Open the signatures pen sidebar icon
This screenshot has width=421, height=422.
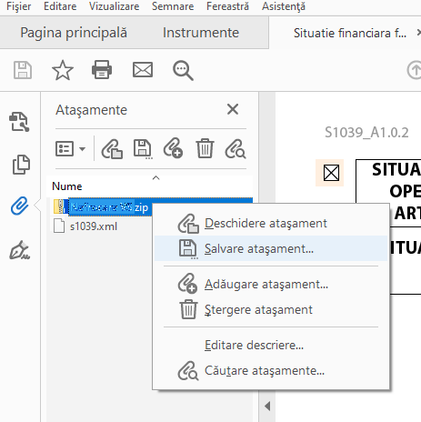click(x=20, y=250)
